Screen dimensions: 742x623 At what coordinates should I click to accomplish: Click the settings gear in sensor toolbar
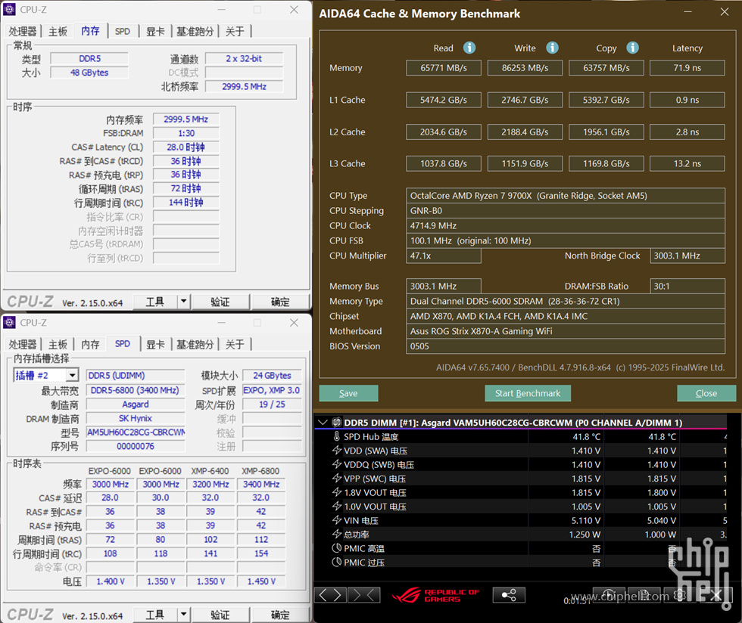pyautogui.click(x=680, y=595)
